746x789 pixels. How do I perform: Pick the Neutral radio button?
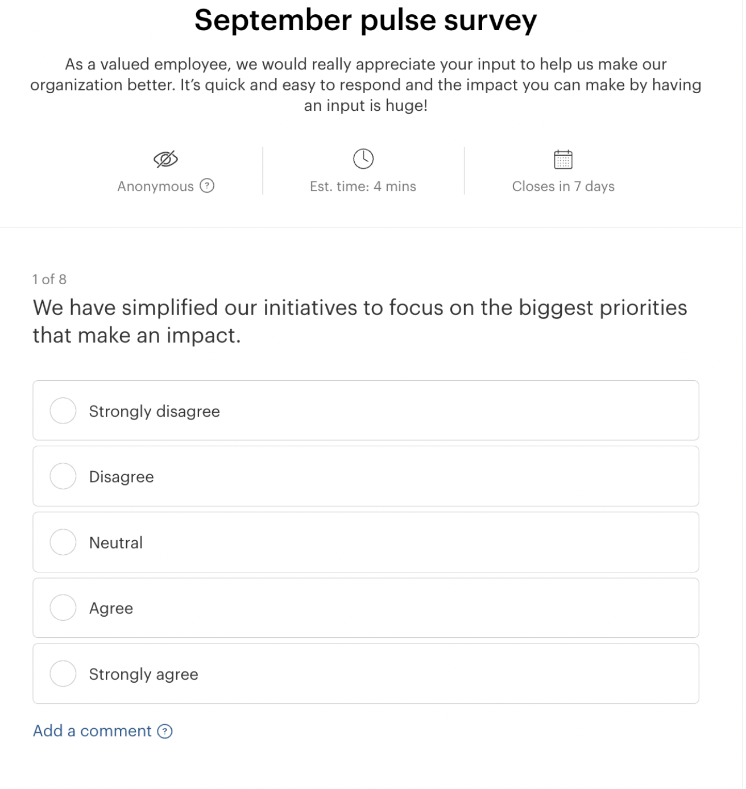tap(63, 542)
